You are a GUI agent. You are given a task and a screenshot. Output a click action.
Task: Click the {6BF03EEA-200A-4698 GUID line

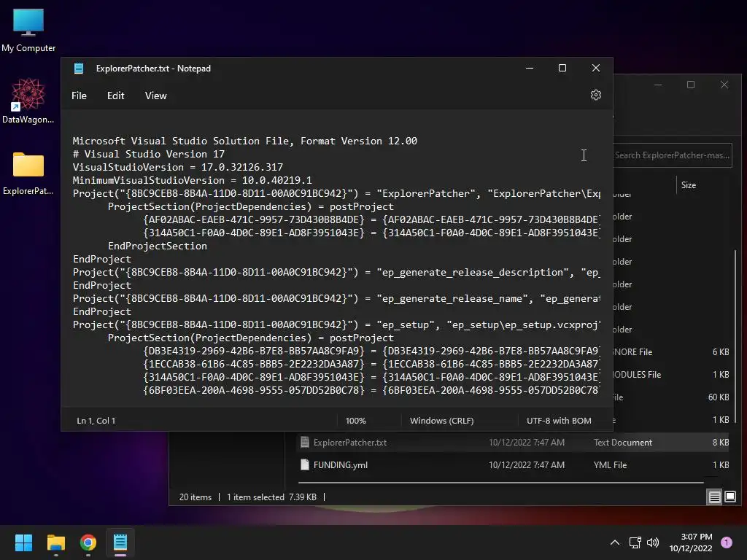(x=371, y=391)
